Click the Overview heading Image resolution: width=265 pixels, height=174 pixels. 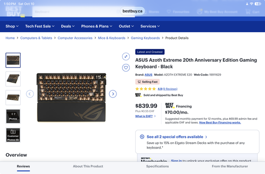16,155
